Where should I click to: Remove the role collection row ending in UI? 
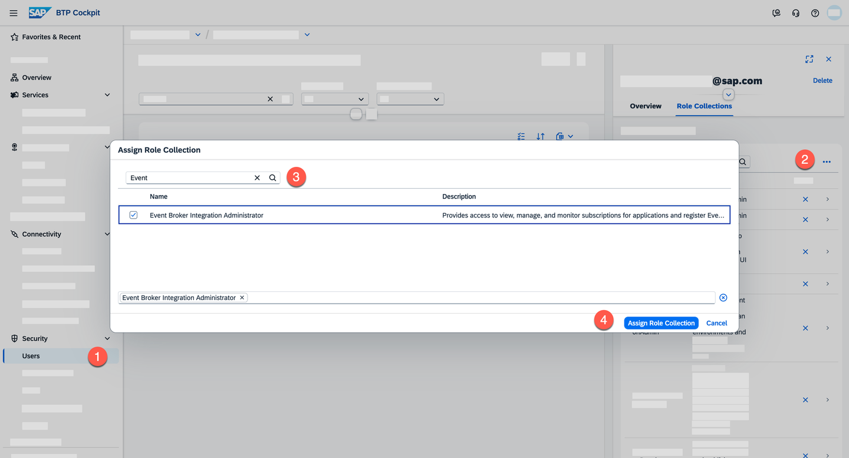pos(805,252)
